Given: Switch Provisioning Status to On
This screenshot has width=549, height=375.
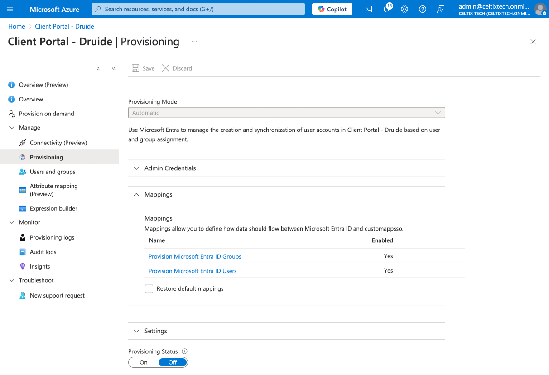Looking at the screenshot, I should [x=144, y=362].
